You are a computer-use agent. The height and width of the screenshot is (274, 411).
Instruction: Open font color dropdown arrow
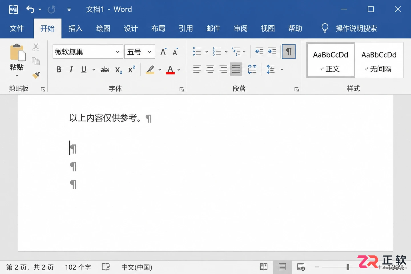[179, 70]
